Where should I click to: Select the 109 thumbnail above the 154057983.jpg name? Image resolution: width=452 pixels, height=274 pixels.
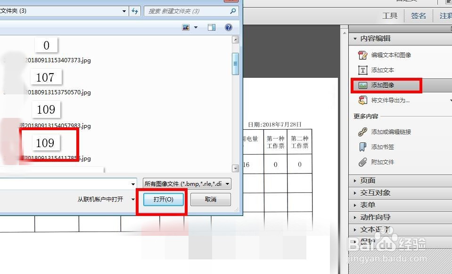pos(46,109)
